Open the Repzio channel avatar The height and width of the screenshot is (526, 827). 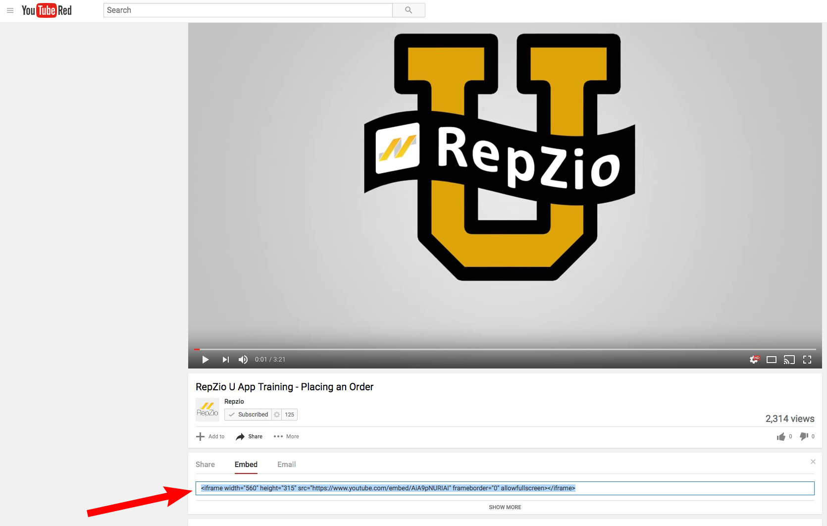pos(207,410)
